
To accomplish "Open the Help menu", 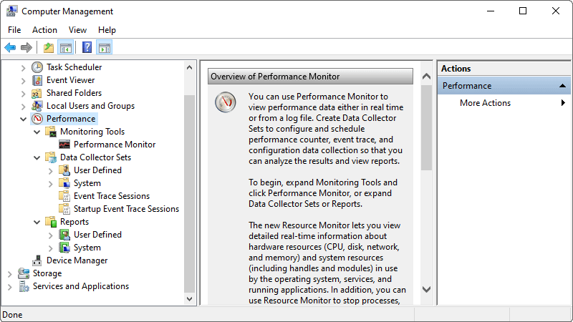I will pyautogui.click(x=107, y=30).
